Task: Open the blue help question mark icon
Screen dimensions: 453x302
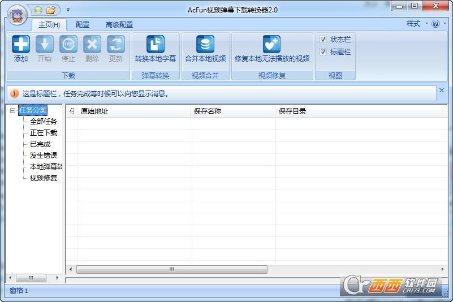Action: click(435, 24)
